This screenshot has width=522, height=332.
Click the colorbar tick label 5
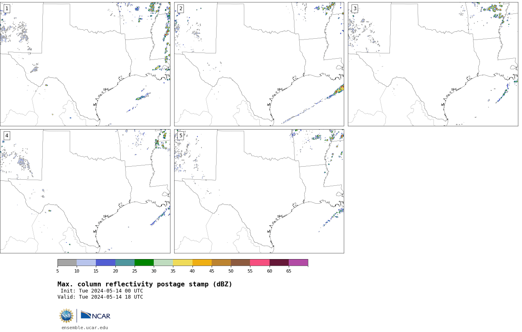pyautogui.click(x=58, y=271)
